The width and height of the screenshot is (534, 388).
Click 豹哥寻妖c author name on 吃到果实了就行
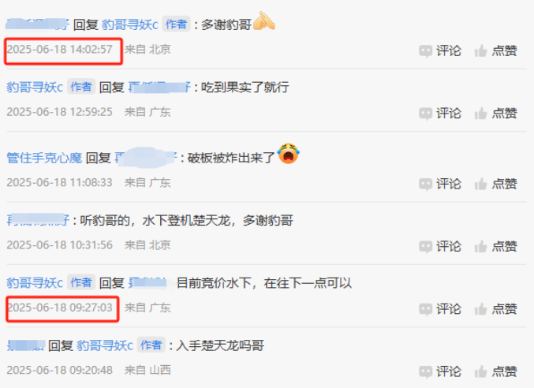point(35,87)
